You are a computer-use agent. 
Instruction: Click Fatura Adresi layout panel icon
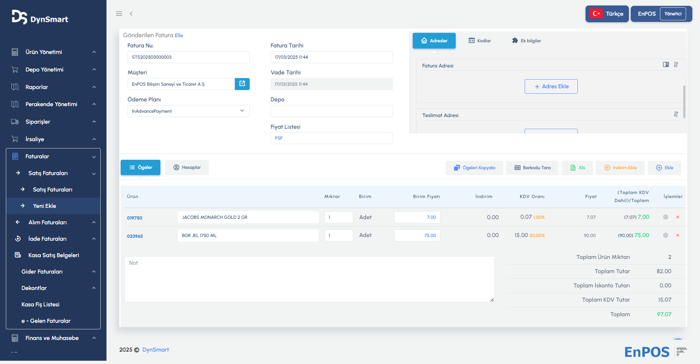666,65
